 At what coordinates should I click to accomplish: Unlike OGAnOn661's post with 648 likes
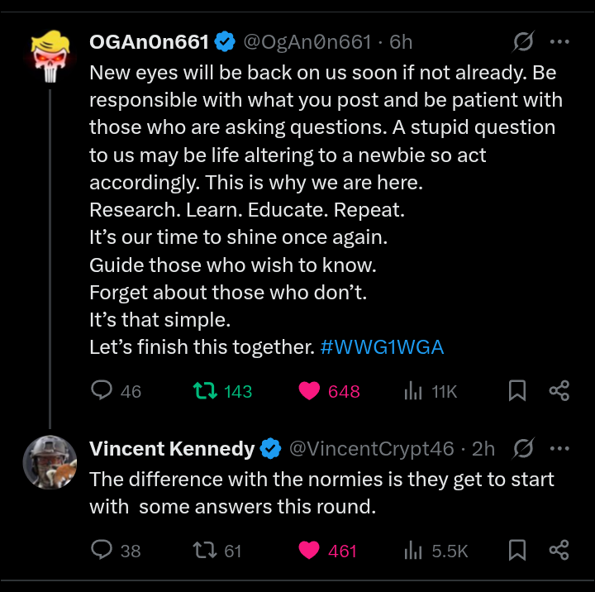point(309,391)
